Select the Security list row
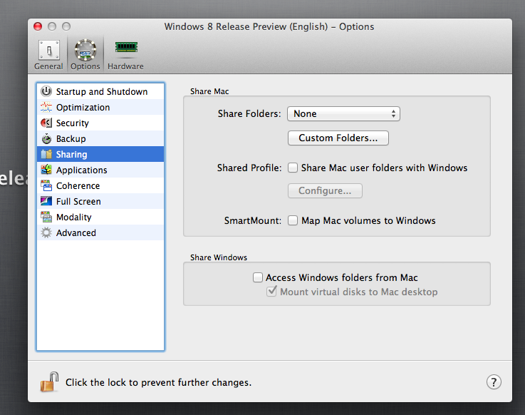This screenshot has height=415, width=525. coord(100,123)
